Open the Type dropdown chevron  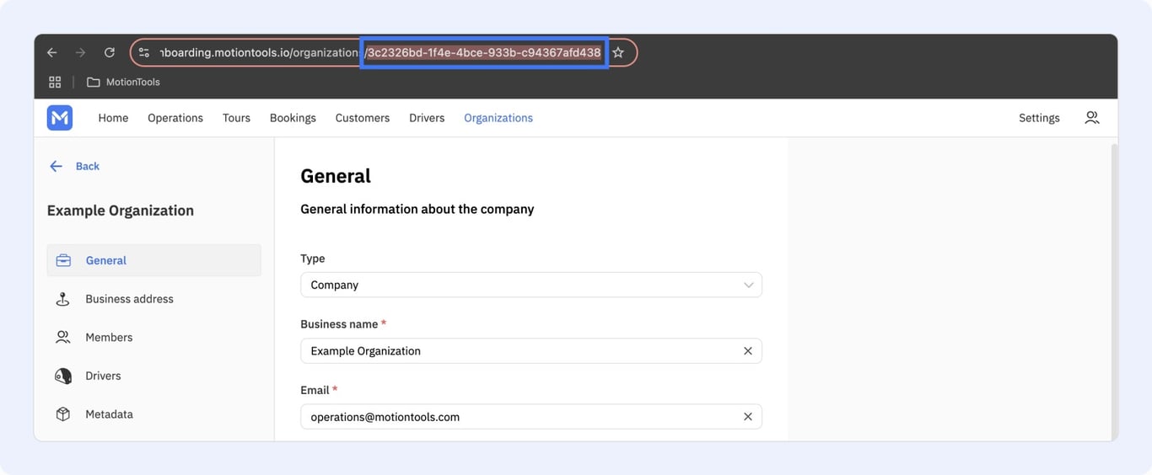(x=748, y=285)
